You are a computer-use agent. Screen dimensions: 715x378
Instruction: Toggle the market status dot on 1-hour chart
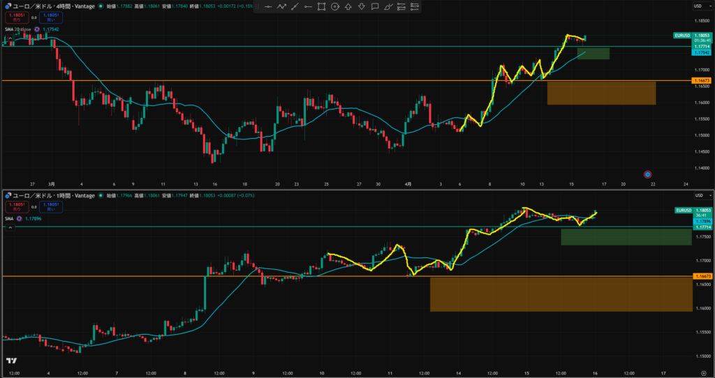coord(101,195)
